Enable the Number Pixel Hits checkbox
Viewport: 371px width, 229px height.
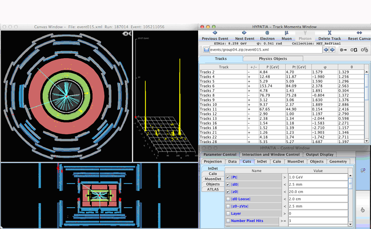pyautogui.click(x=228, y=221)
